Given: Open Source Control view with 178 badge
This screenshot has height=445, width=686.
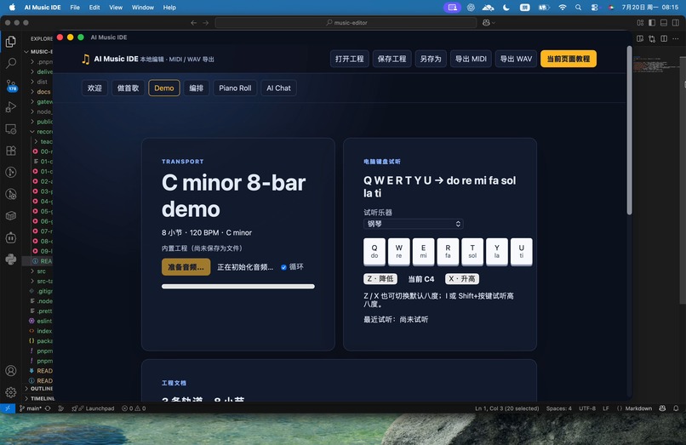Looking at the screenshot, I should [x=11, y=85].
